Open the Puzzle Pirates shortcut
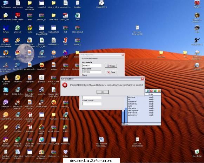 pyautogui.click(x=42, y=103)
